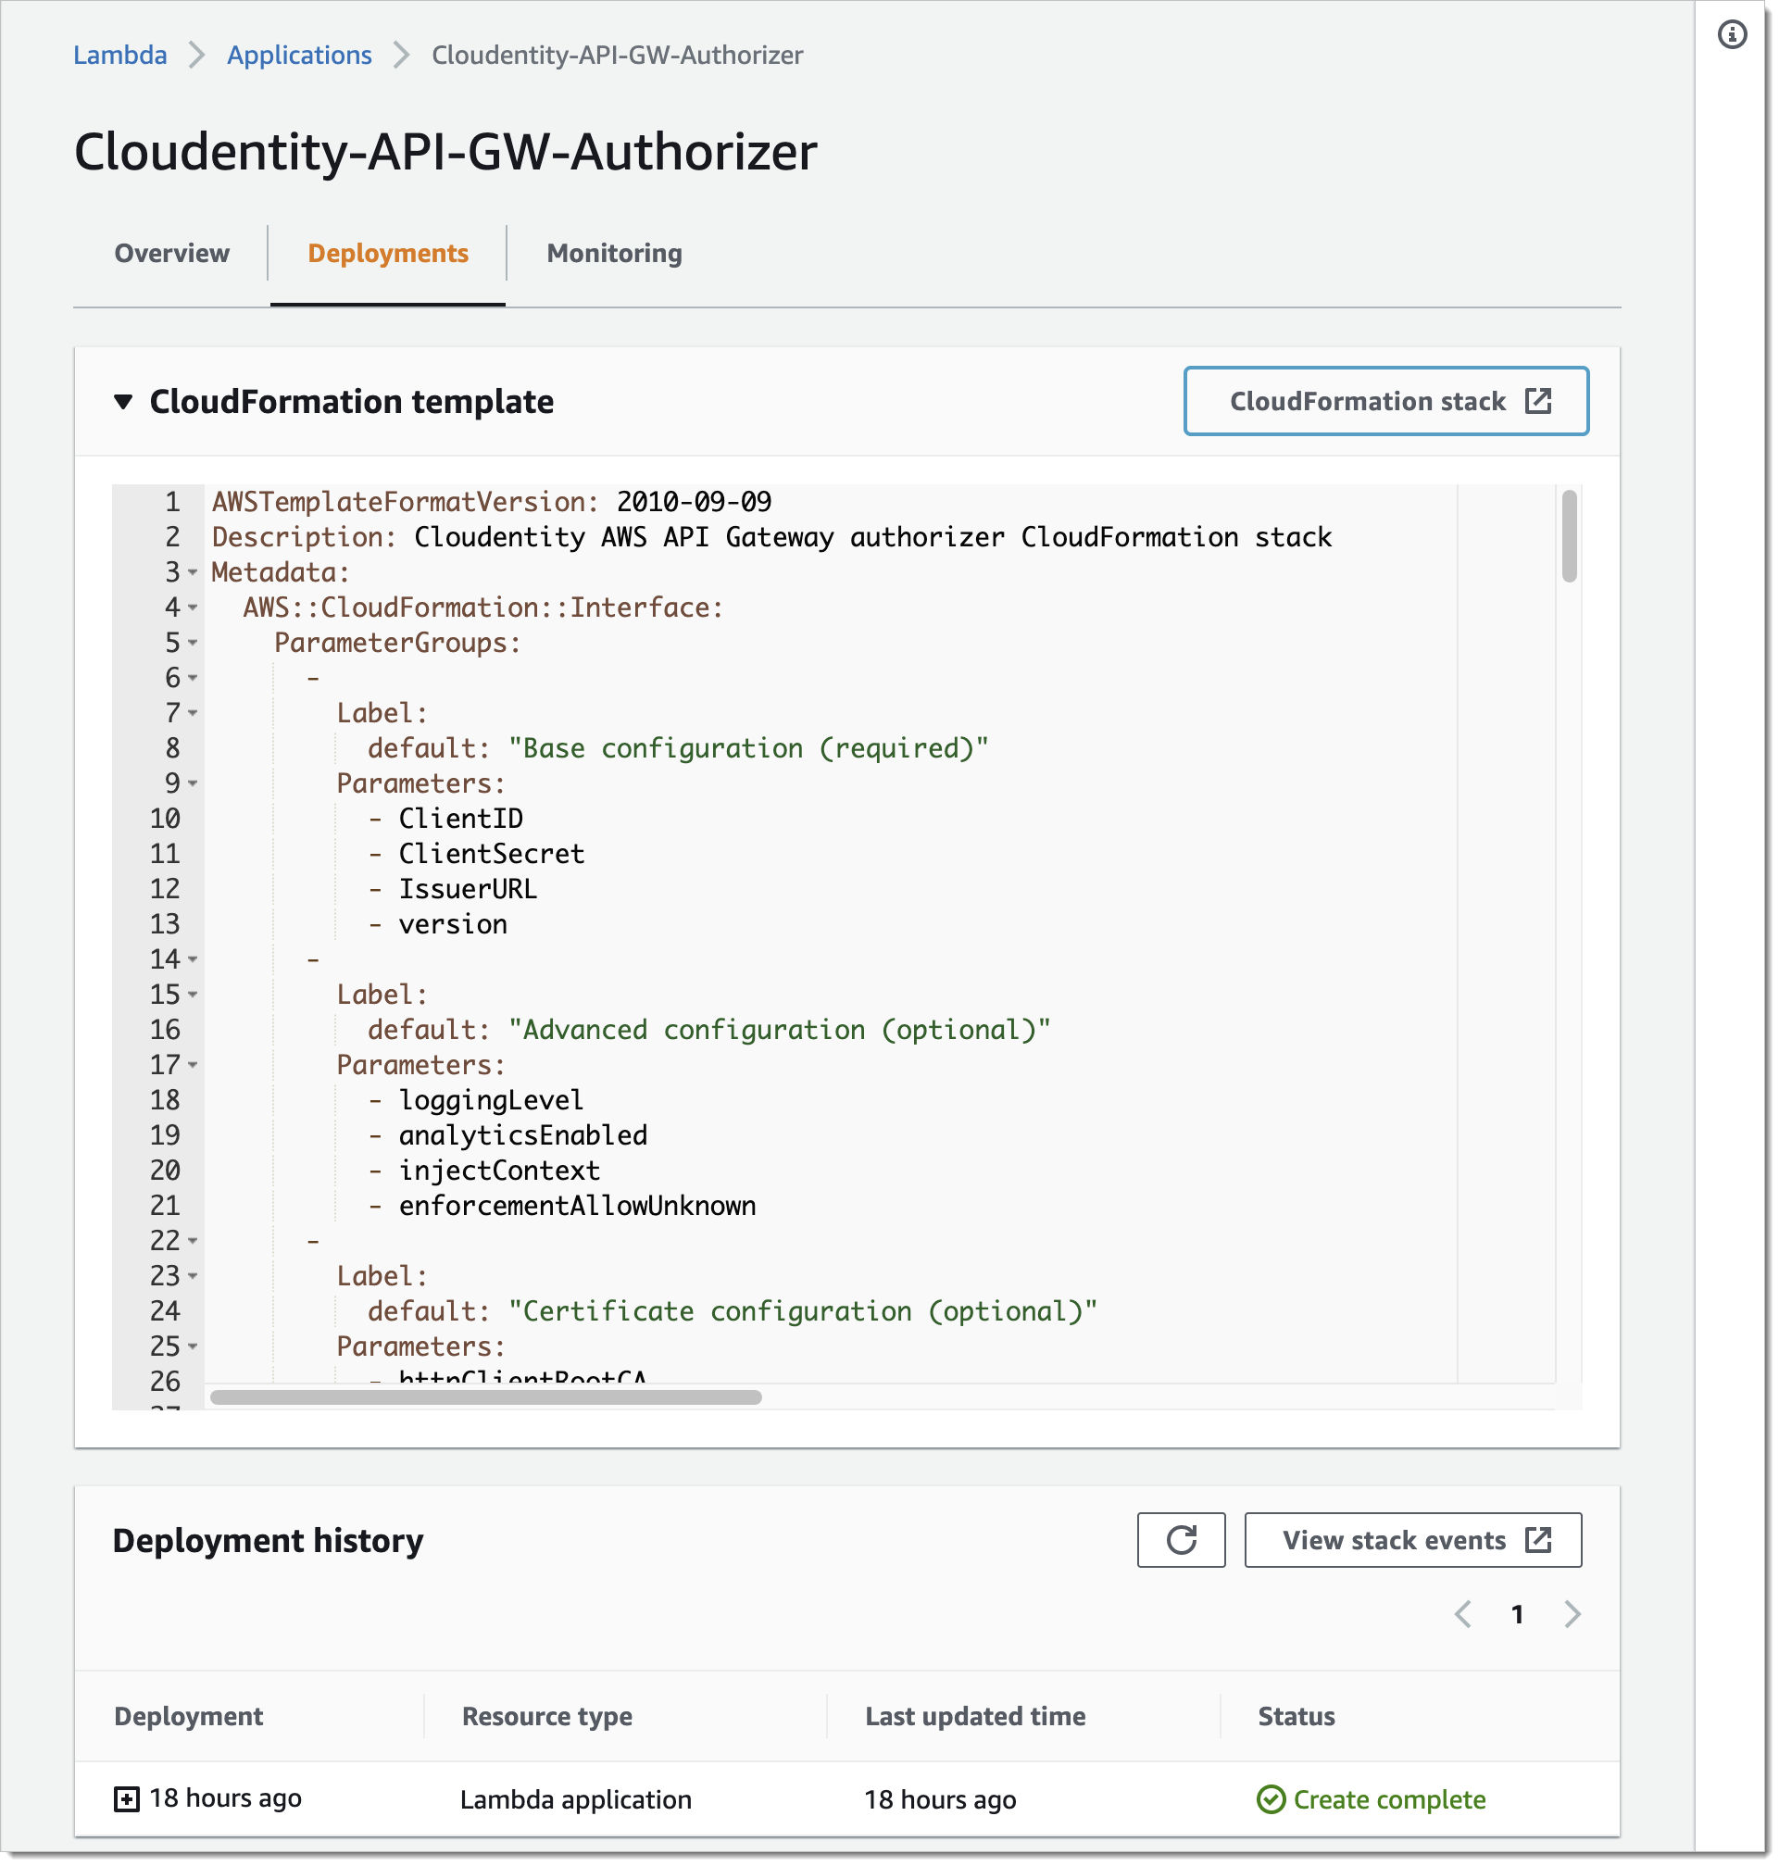
Task: Fold code at line 9 Parameters
Action: coord(193,783)
